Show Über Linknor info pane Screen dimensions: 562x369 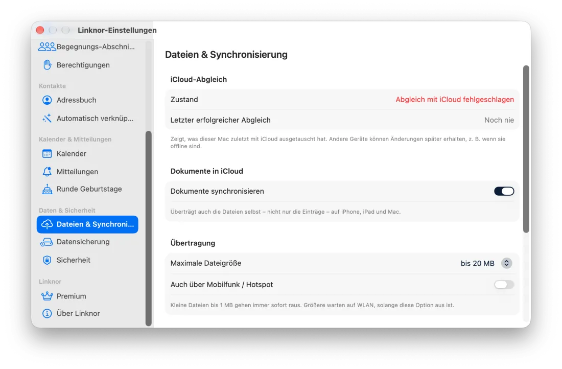click(87, 313)
